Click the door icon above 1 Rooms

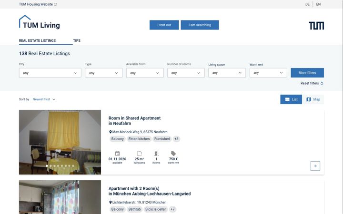click(156, 154)
